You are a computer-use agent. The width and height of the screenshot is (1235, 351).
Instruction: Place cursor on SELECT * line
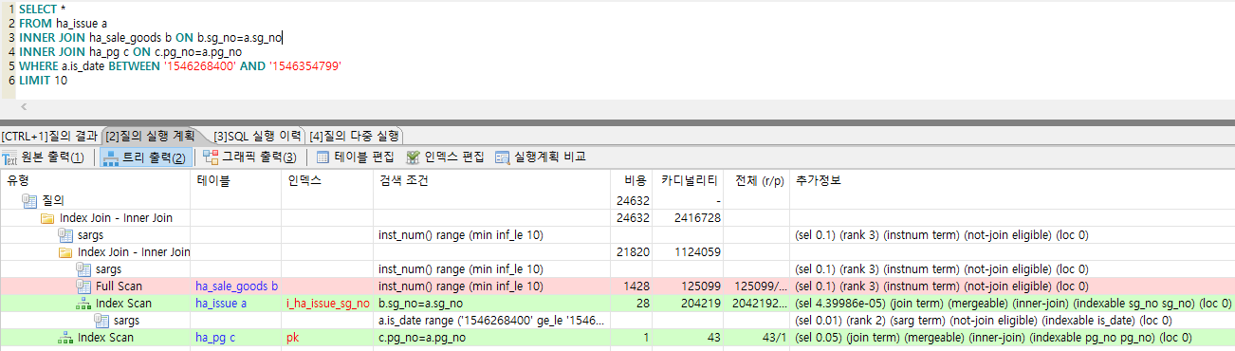click(x=43, y=9)
